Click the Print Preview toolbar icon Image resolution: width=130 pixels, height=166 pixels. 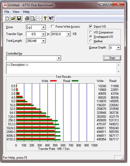tap(33, 18)
